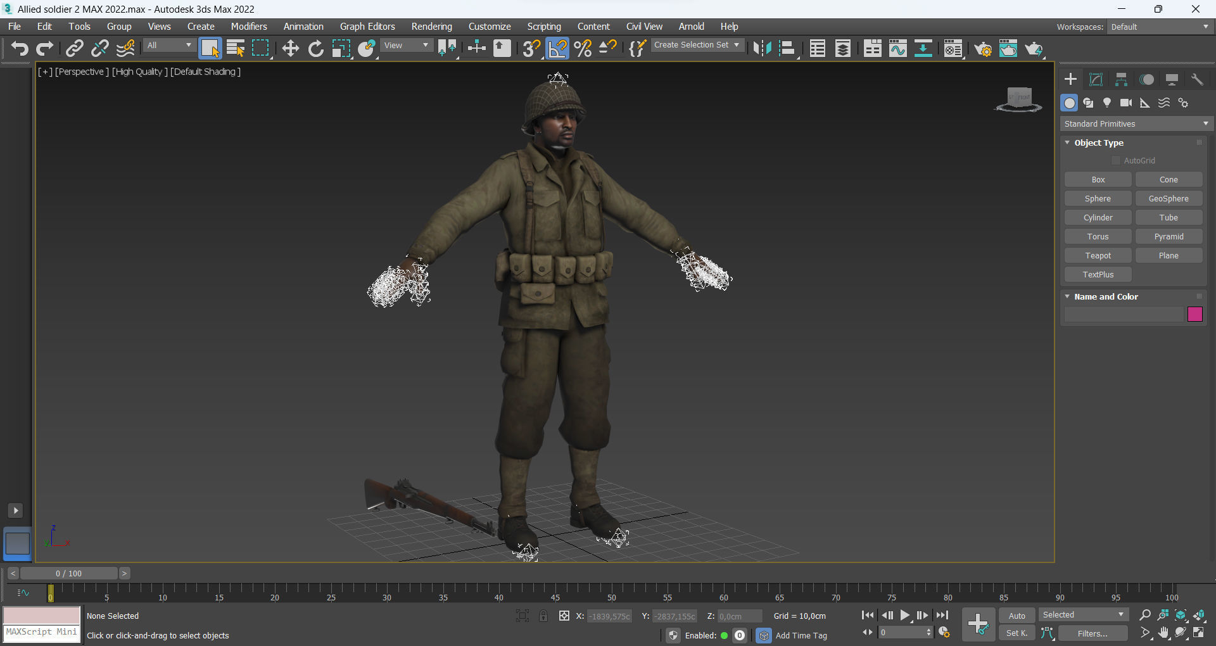Click Bind to Space Warp icon
Screen dimensions: 1216x646
pos(125,49)
